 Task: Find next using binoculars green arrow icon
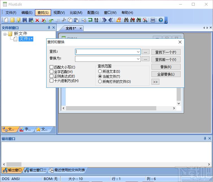coord(139,20)
